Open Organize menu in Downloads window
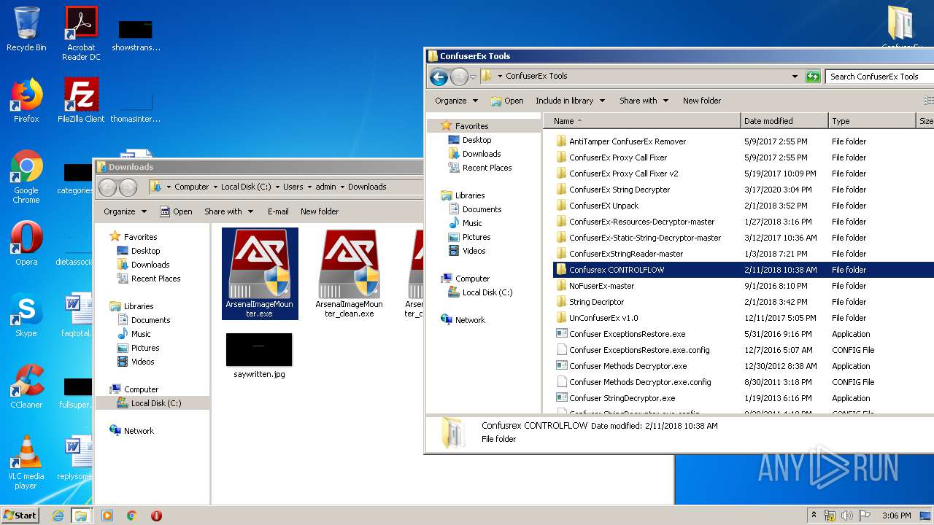This screenshot has width=934, height=525. coord(125,211)
